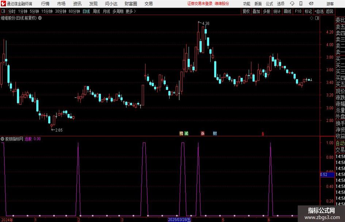This screenshot has width=345, height=222.
Task: Click the 维维股份 stock name in title
Action: click(x=222, y=4)
